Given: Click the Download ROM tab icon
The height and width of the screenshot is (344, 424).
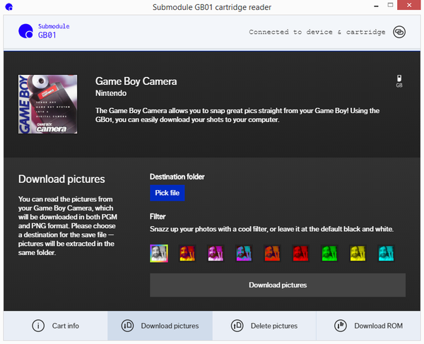Looking at the screenshot, I should click(x=341, y=326).
